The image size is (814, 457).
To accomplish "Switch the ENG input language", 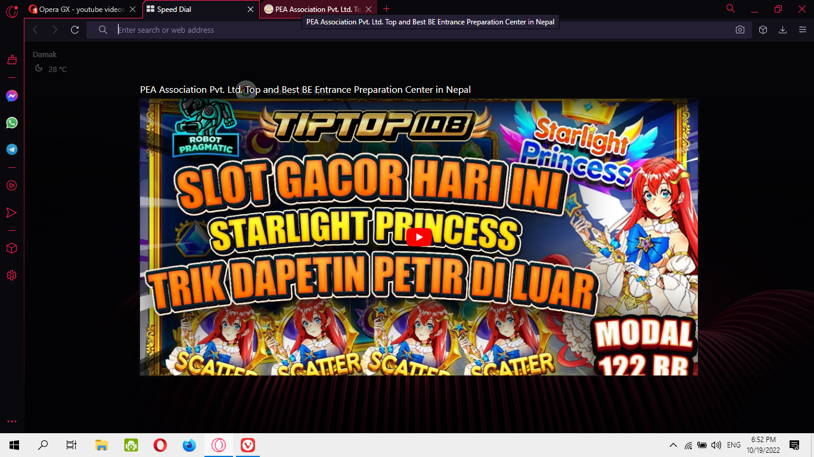I will click(x=734, y=445).
